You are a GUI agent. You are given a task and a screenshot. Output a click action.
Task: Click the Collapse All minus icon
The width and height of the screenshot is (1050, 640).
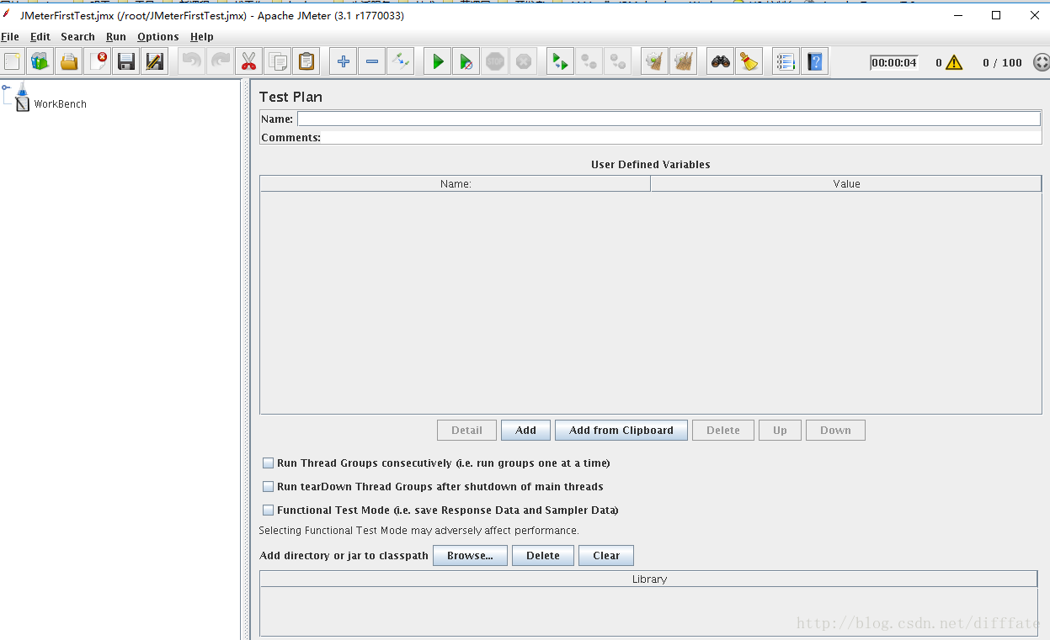(372, 61)
